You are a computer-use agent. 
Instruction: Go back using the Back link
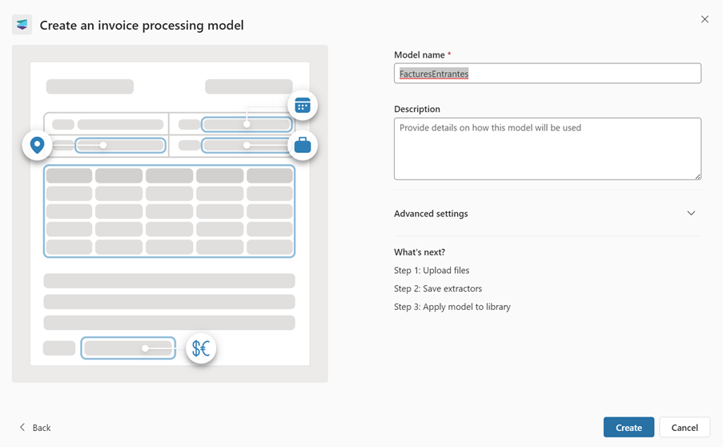click(x=42, y=428)
